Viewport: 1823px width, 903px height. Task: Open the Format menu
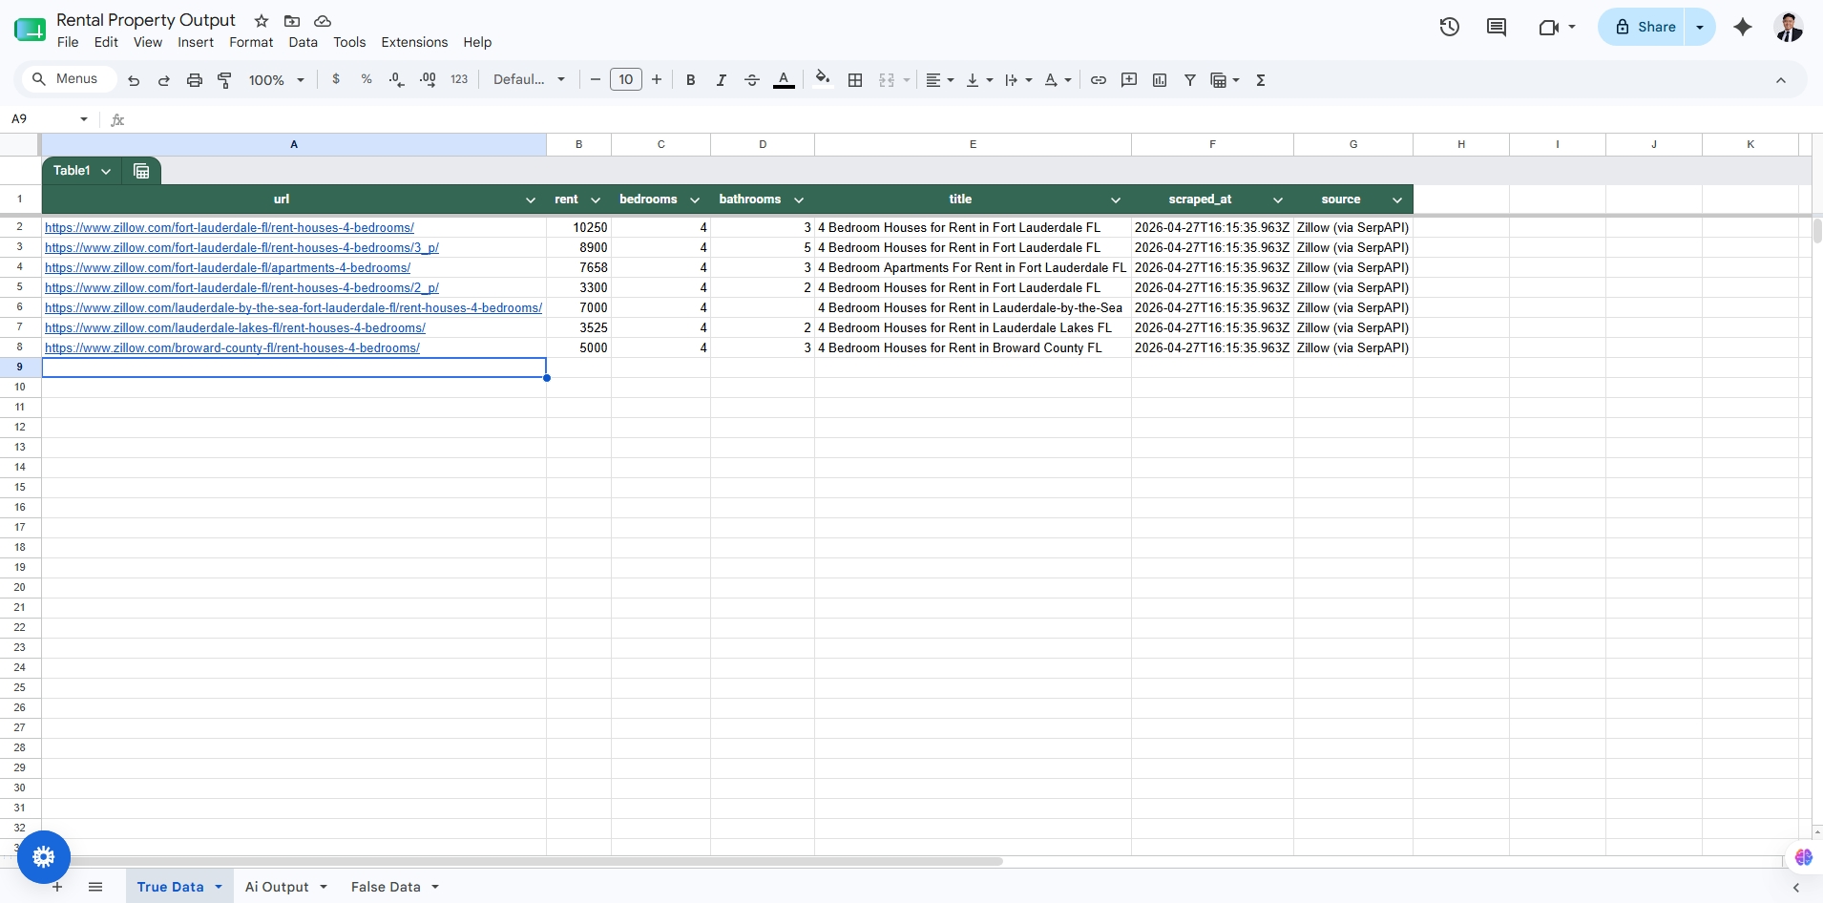[251, 42]
